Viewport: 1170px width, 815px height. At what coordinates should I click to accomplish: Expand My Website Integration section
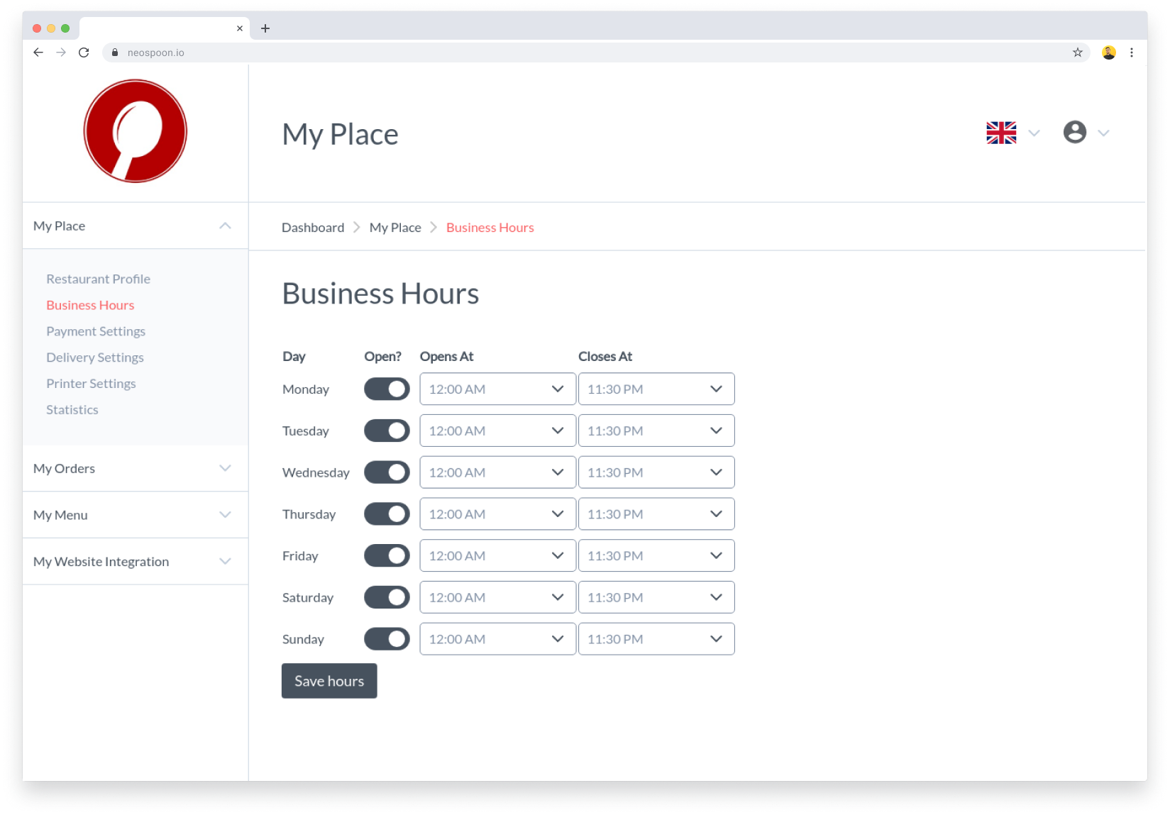135,562
